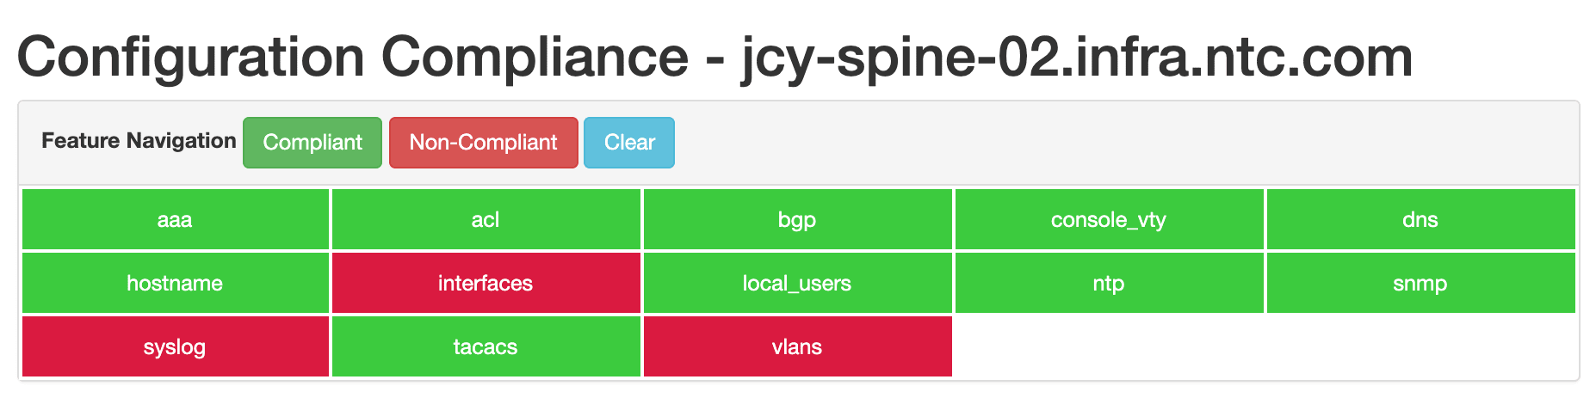Open the snmp feature tile
The image size is (1596, 404).
pyautogui.click(x=1421, y=283)
